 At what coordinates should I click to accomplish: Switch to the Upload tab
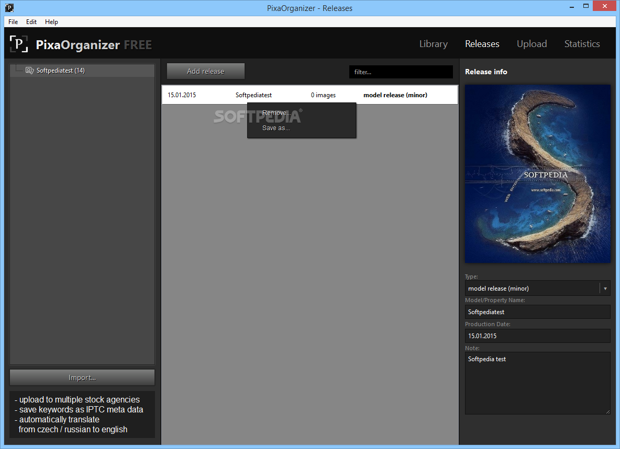[532, 44]
